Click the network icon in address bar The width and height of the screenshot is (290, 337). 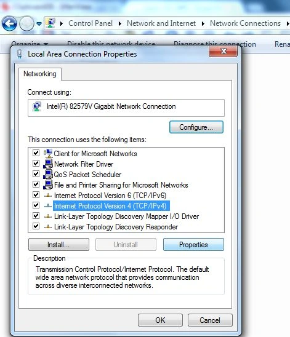click(x=50, y=23)
